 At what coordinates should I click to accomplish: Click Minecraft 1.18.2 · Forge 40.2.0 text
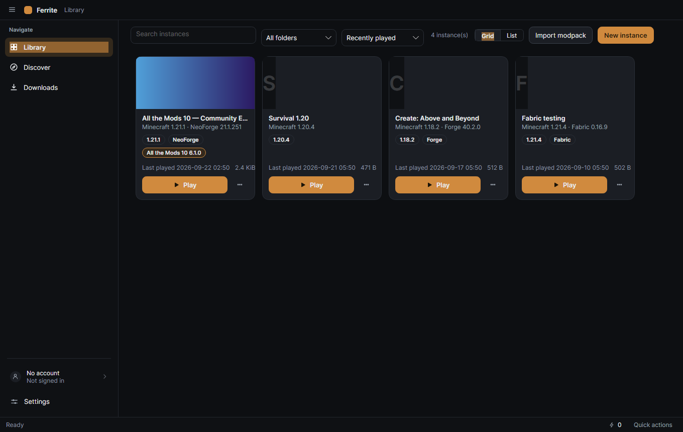[x=438, y=127]
